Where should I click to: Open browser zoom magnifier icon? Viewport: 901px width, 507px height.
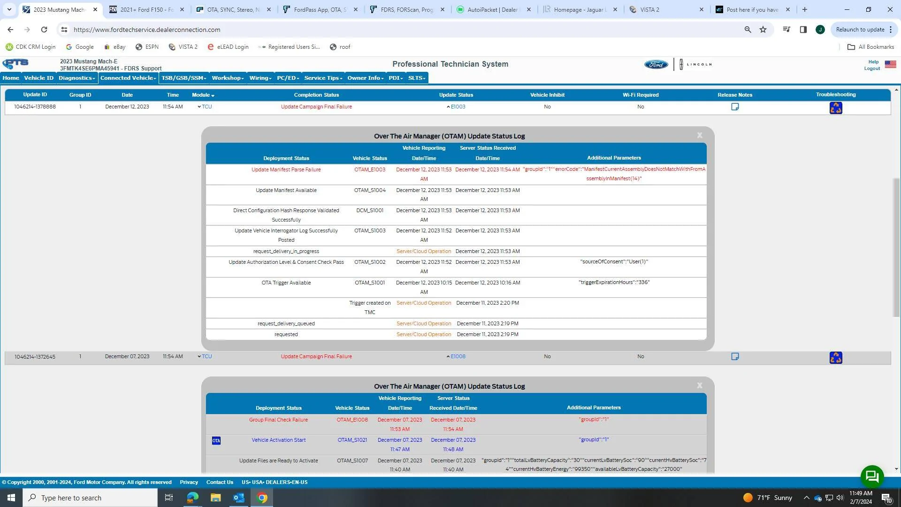coord(748,30)
